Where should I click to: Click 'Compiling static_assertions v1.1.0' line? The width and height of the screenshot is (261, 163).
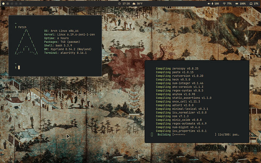coord(183,98)
